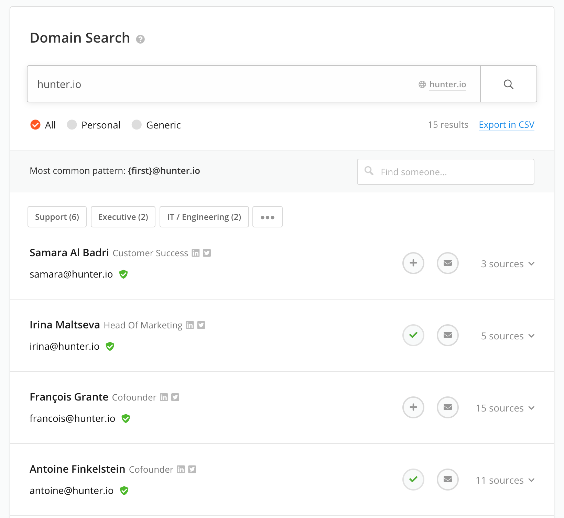Screen dimensions: 564x518
Task: Click email samara@hunter.io
Action: coord(71,274)
